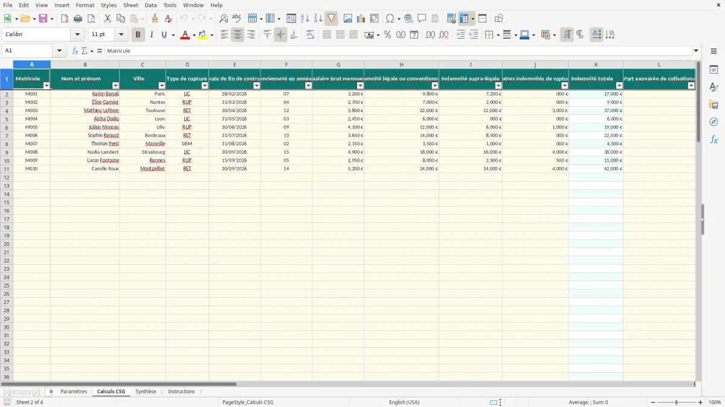
Task: Open sidebar Functions fx icon
Action: 714,139
